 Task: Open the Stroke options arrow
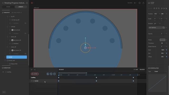tap(166, 40)
